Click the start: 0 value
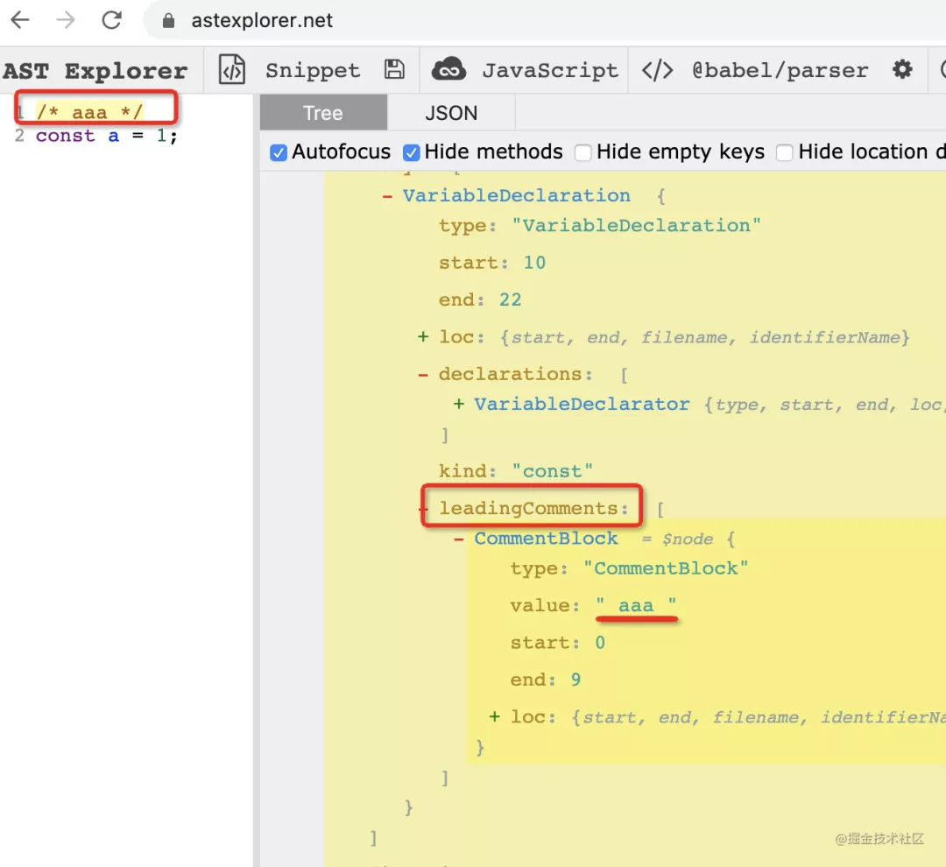The height and width of the screenshot is (867, 946). (600, 643)
